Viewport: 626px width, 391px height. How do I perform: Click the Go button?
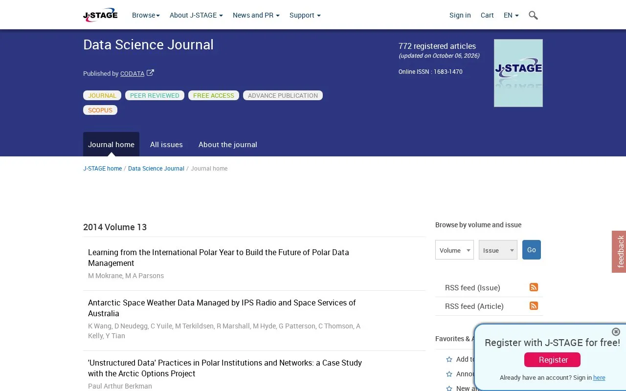coord(532,250)
